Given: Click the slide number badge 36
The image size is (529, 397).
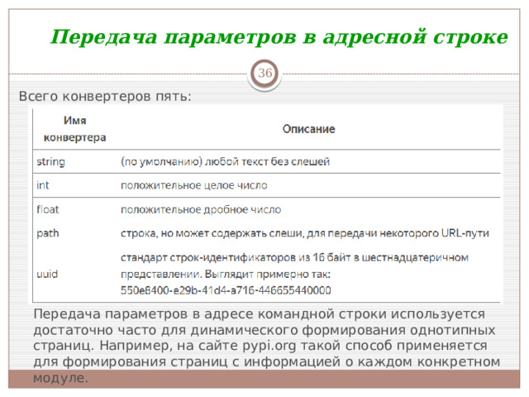Looking at the screenshot, I should tap(264, 73).
